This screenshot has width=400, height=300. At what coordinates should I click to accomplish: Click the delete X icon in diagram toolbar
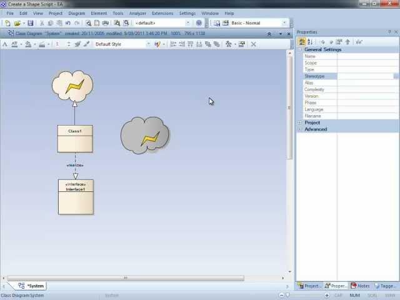[253, 44]
